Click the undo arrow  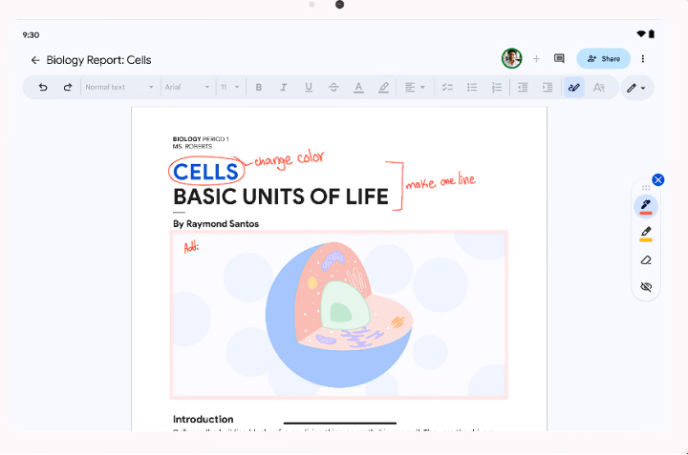[x=43, y=88]
